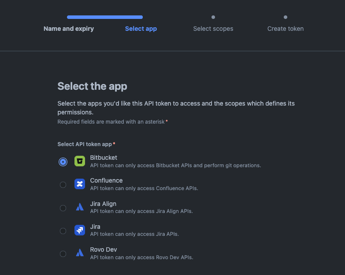The height and width of the screenshot is (275, 345).
Task: Click the Jira Align app icon
Action: coord(80,207)
